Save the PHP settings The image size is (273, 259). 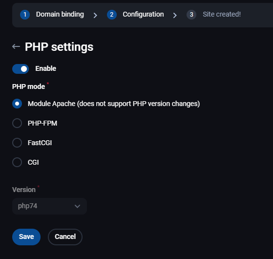tap(26, 237)
